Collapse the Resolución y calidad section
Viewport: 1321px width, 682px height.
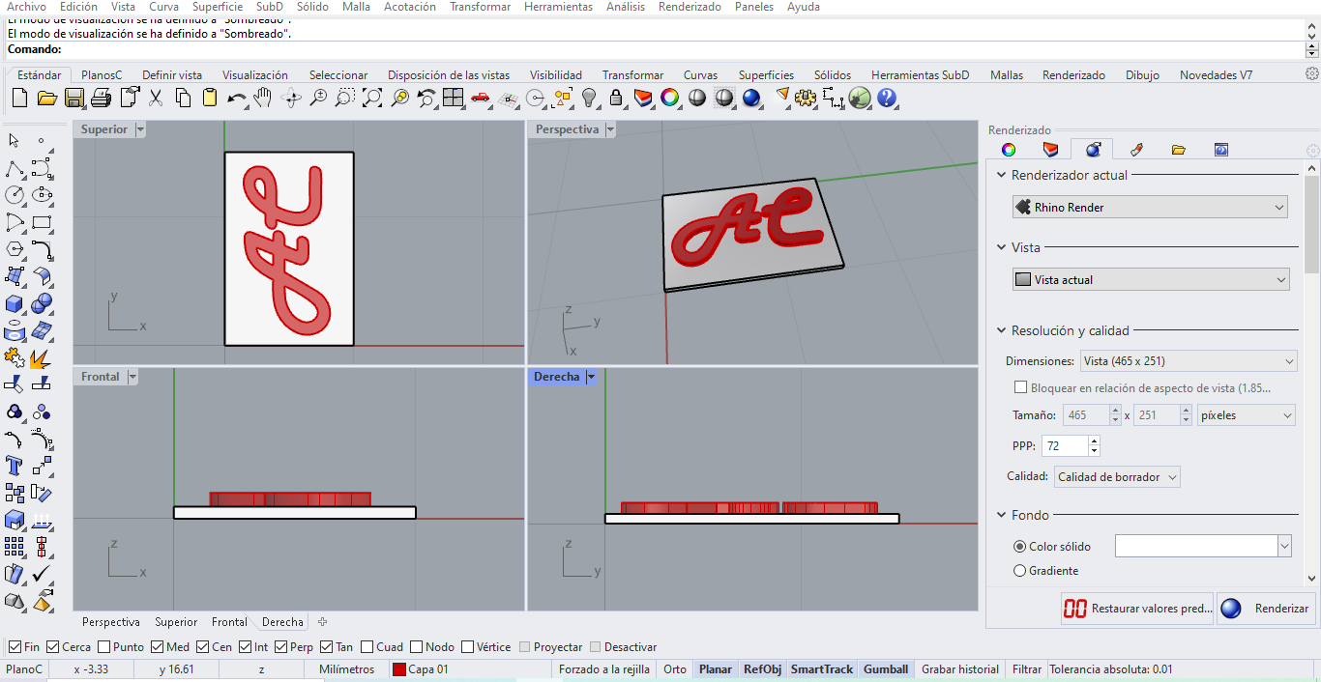(x=1002, y=330)
